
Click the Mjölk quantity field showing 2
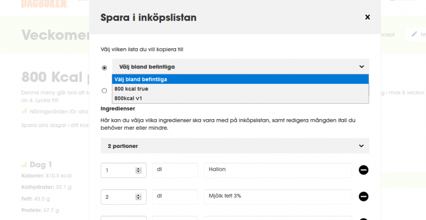(123, 197)
